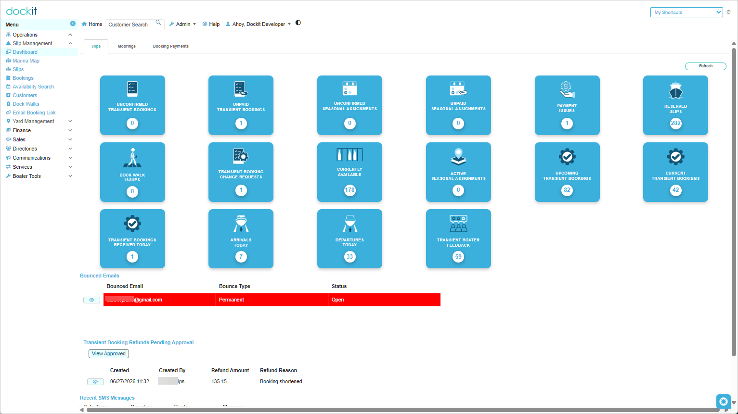Open the Unconfirmed Seasonal Assignments calendar icon
The width and height of the screenshot is (738, 414).
tap(350, 88)
